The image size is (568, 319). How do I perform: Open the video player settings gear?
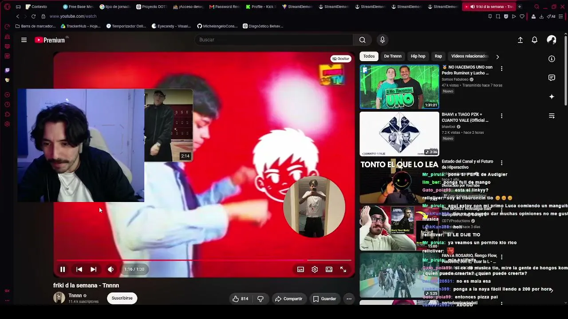[315, 269]
